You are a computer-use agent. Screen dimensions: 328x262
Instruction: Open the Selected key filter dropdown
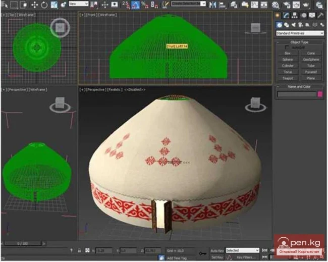242,250
